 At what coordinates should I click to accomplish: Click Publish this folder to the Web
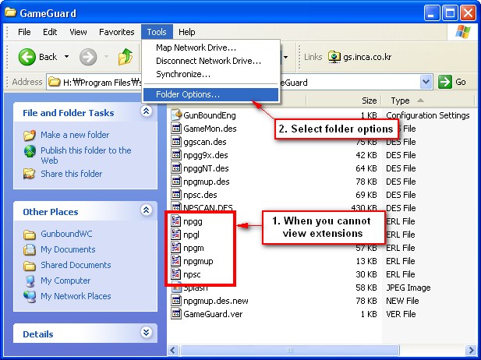(86, 156)
